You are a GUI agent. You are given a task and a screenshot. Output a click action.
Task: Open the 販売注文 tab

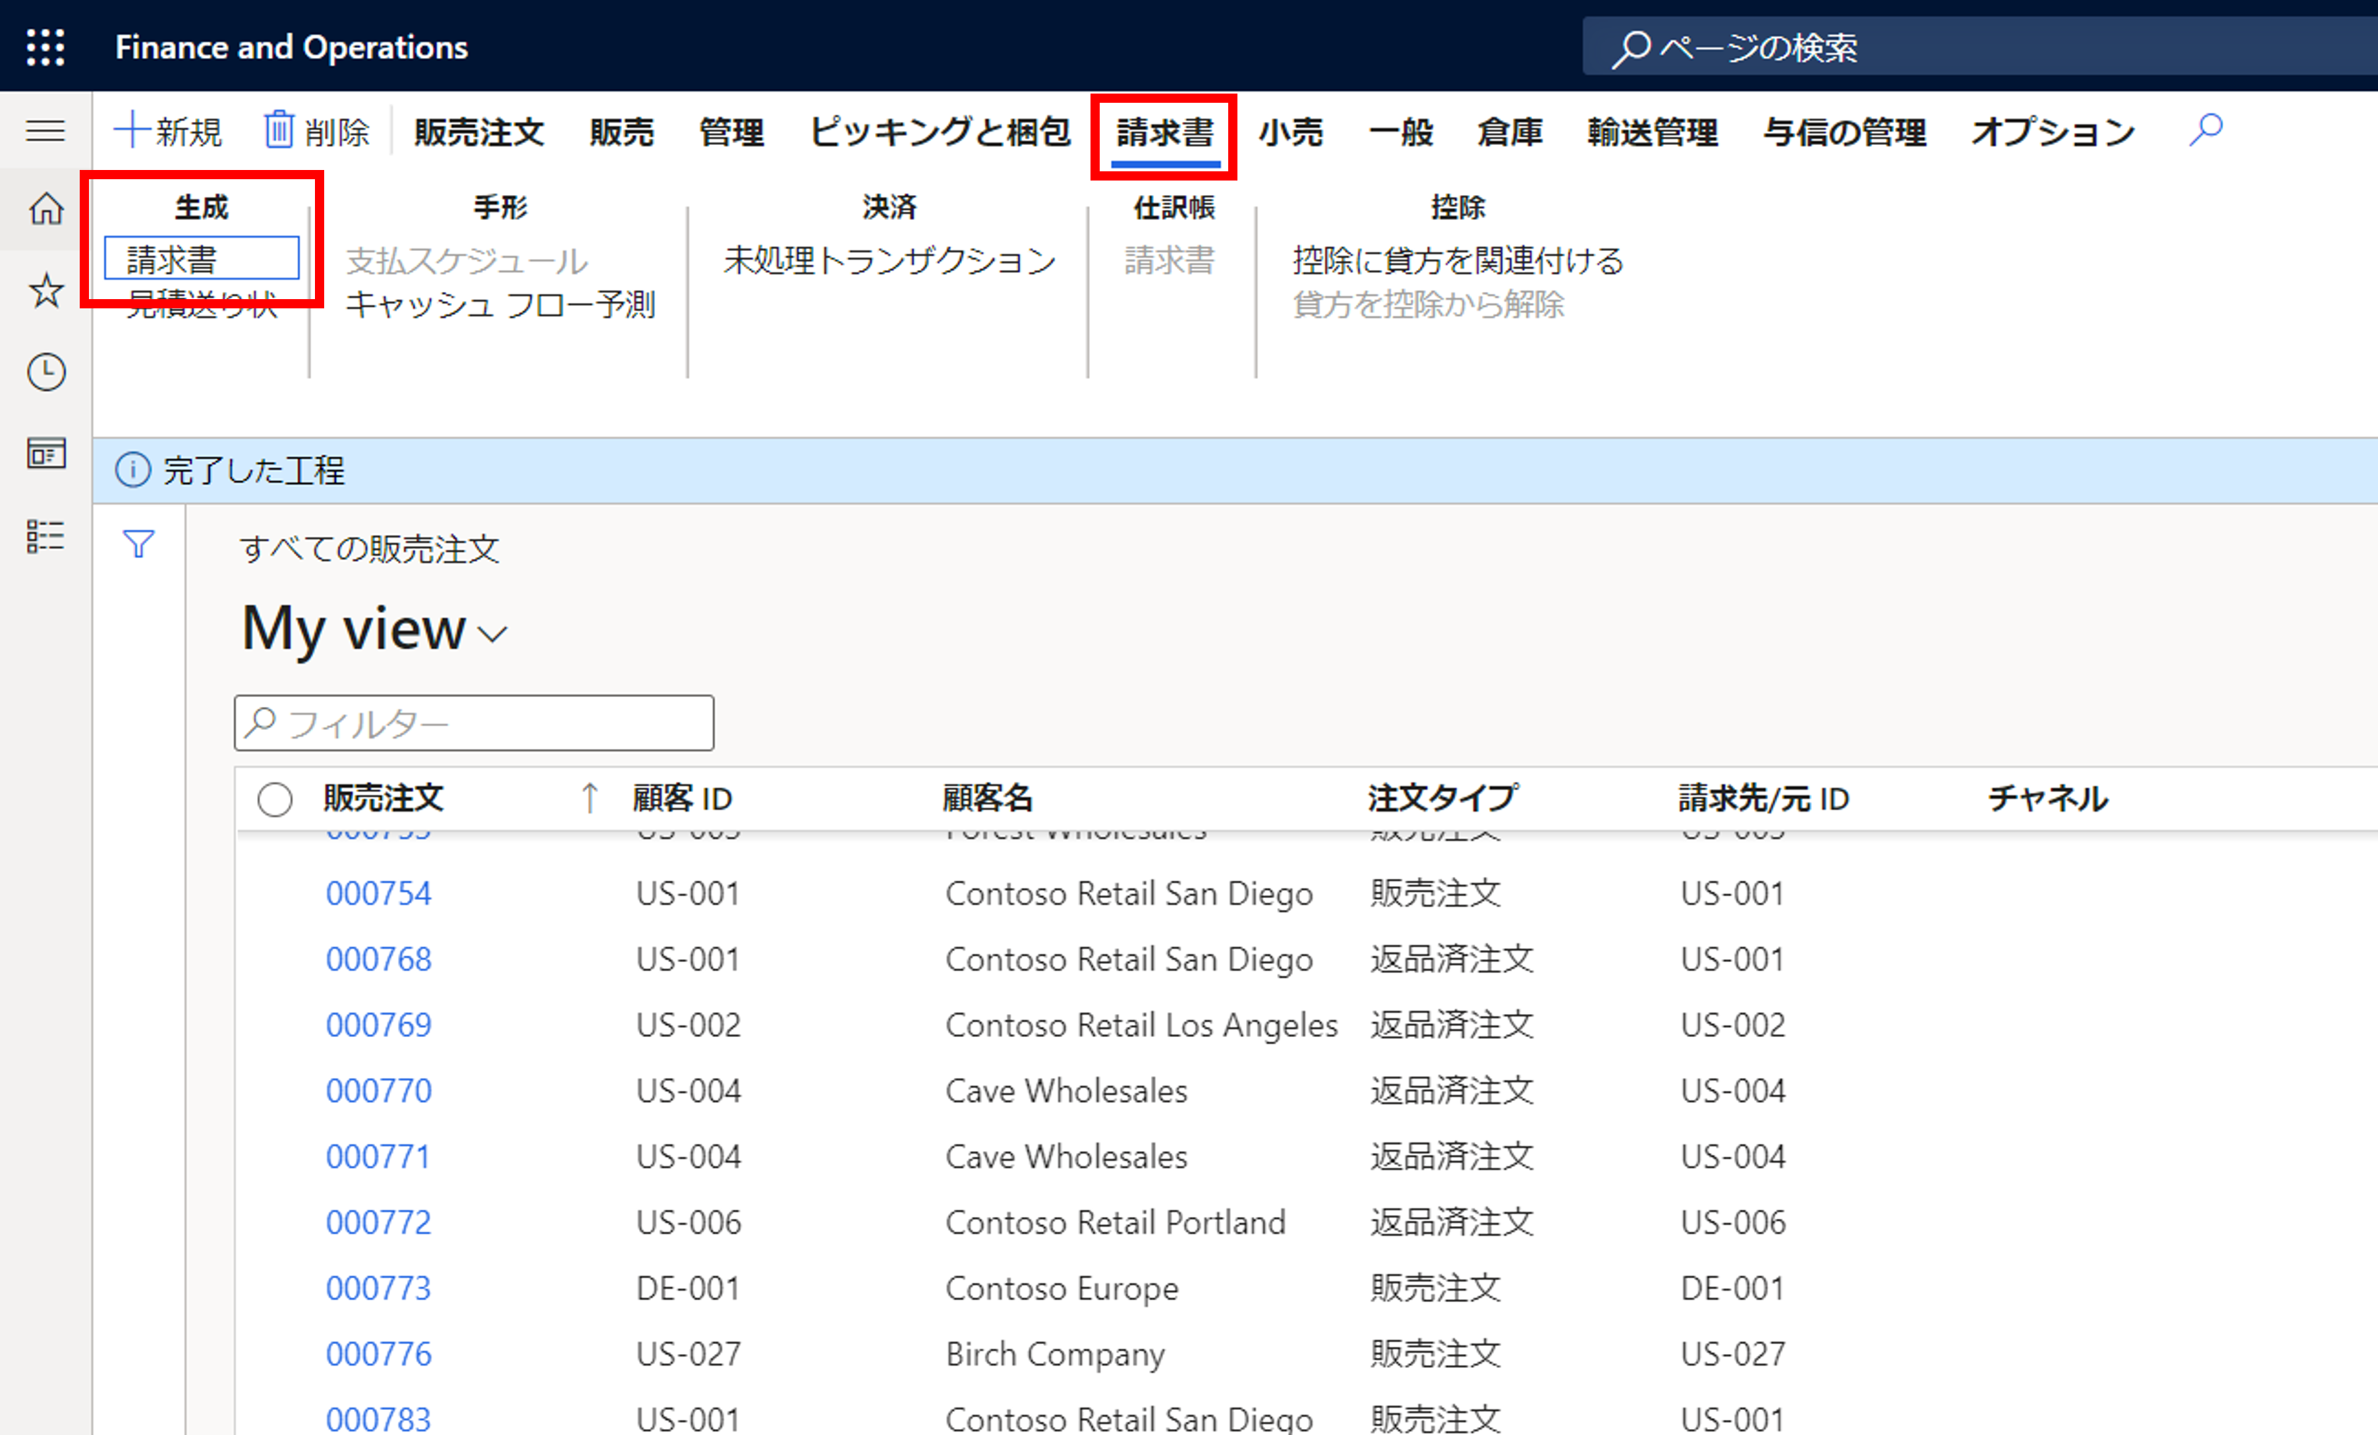click(x=480, y=131)
